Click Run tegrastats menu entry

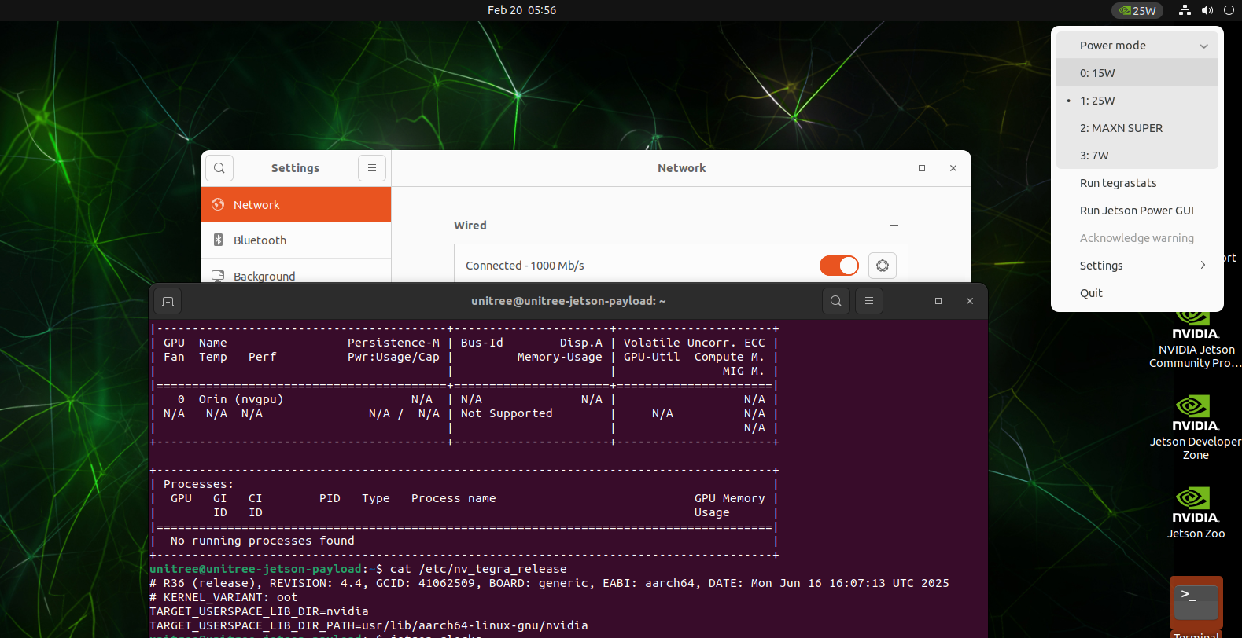[1118, 183]
